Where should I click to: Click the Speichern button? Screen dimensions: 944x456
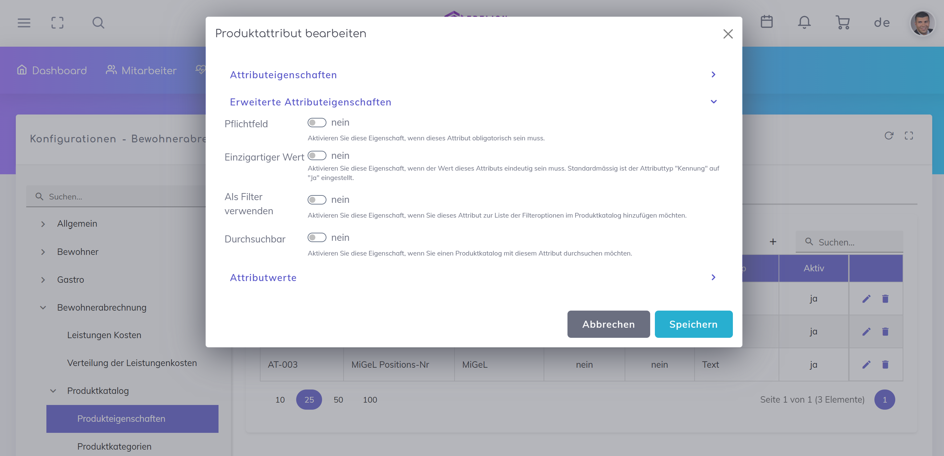pyautogui.click(x=693, y=324)
